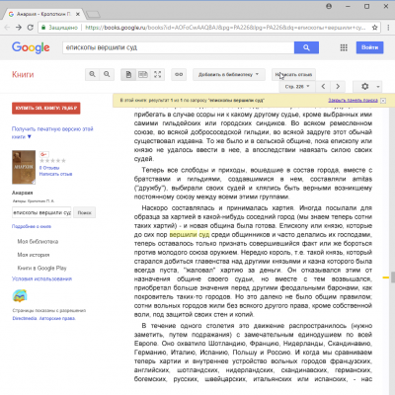This screenshot has width=395, height=395.
Task: Toggle full screen view icon
Action: [157, 74]
